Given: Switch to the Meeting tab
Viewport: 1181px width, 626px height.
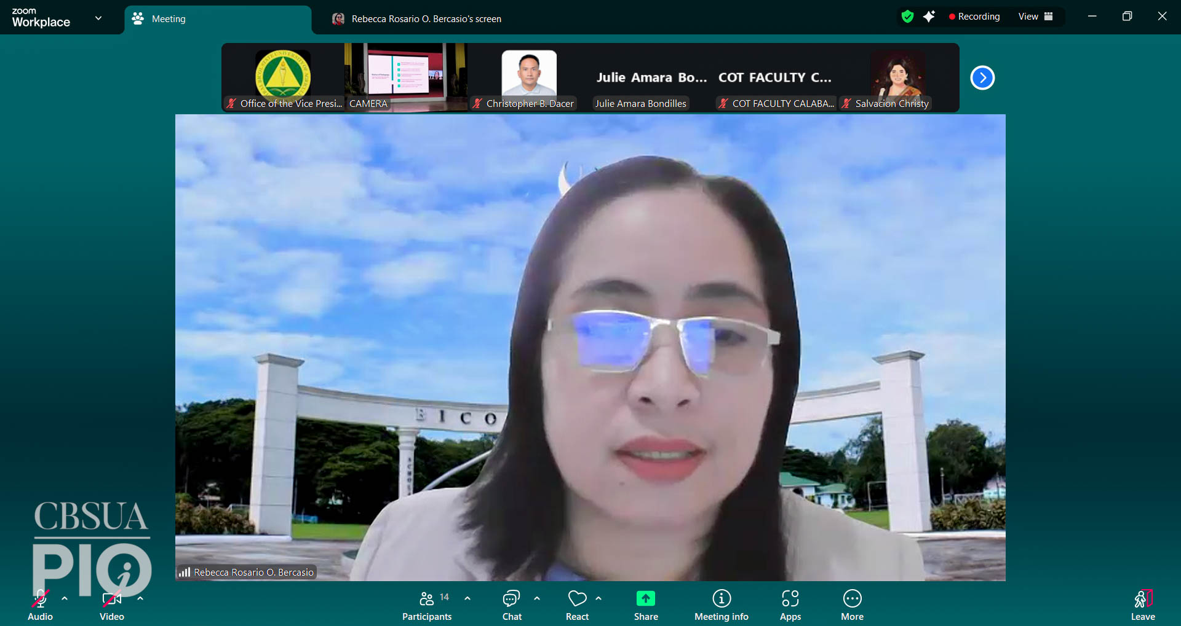Looking at the screenshot, I should [x=218, y=19].
